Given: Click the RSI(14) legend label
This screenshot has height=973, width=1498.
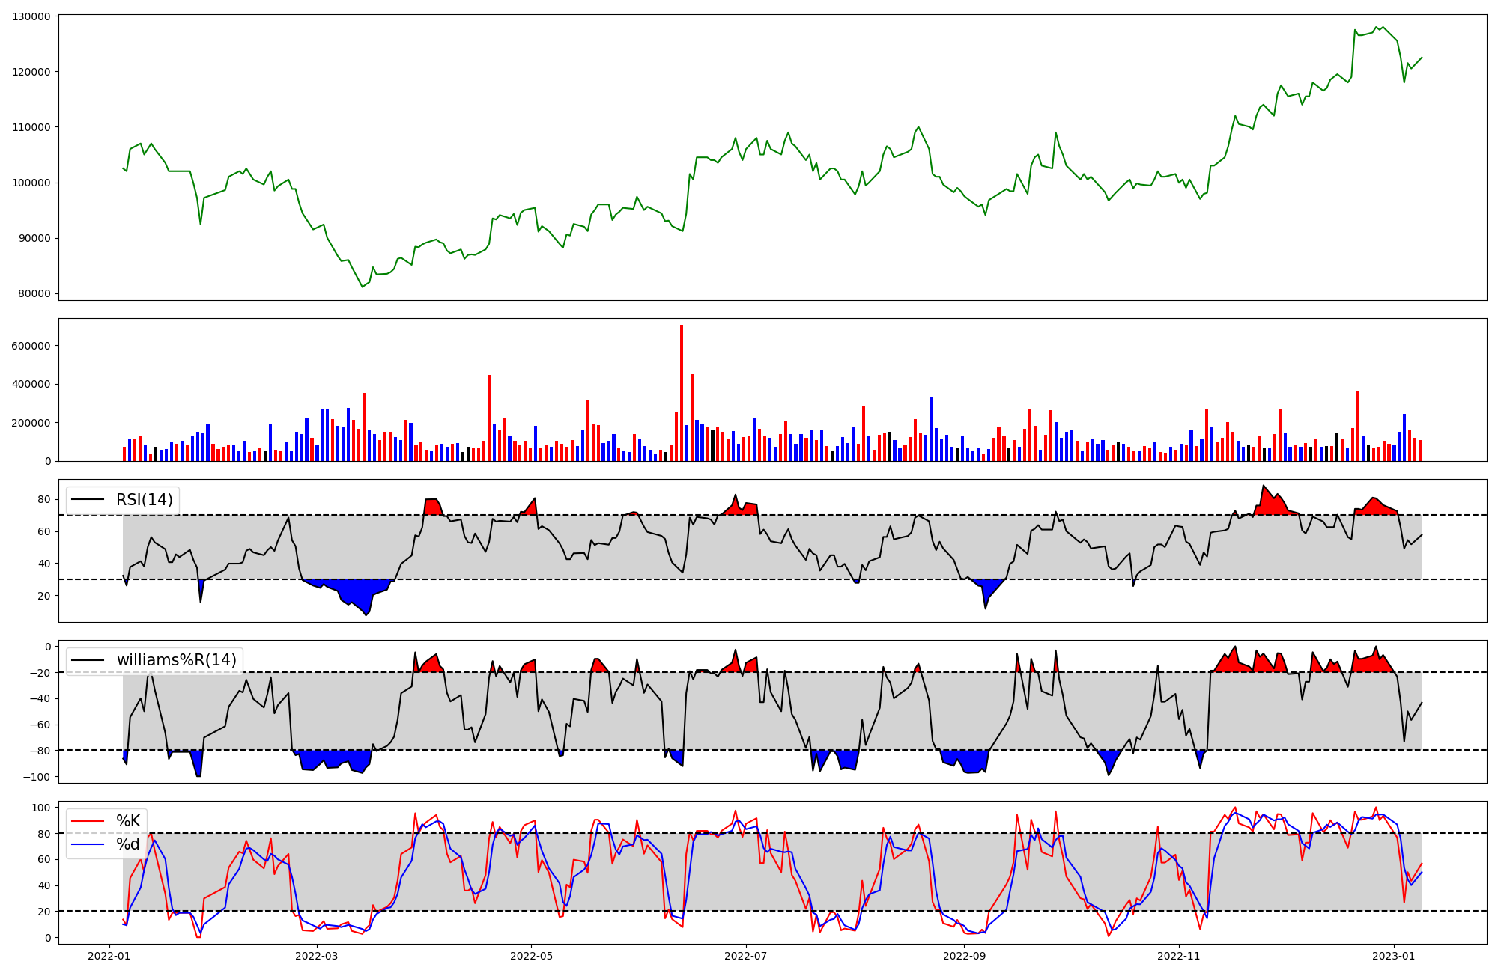Looking at the screenshot, I should coord(144,500).
